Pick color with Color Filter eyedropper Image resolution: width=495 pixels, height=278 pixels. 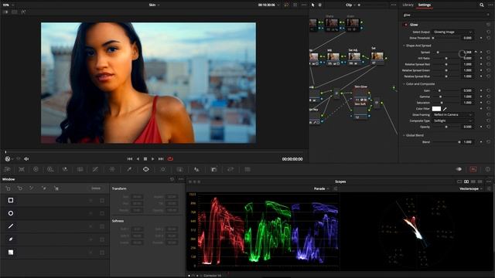point(445,109)
